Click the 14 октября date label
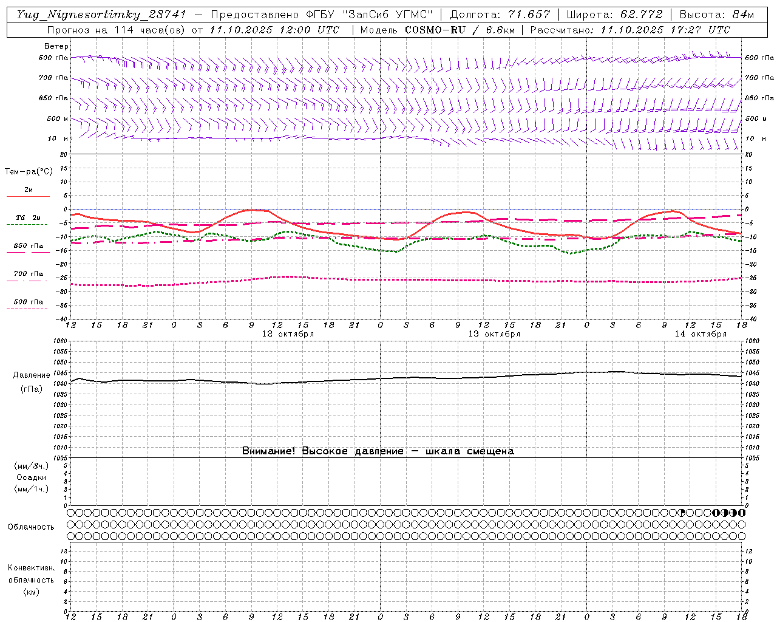This screenshot has height=622, width=777. [x=701, y=333]
